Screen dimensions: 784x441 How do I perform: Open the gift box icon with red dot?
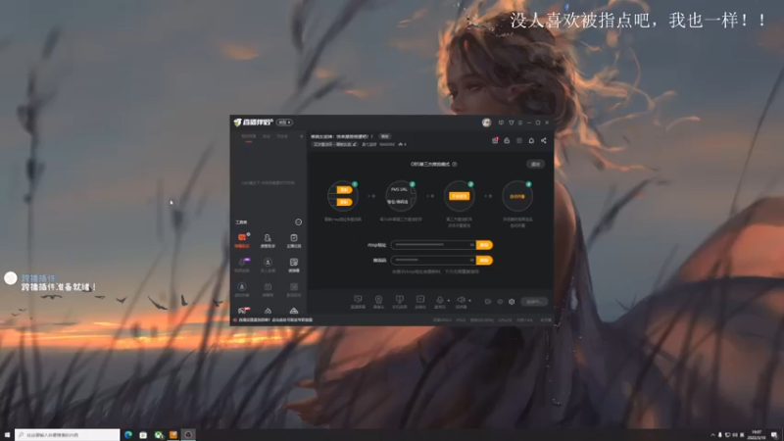point(495,140)
